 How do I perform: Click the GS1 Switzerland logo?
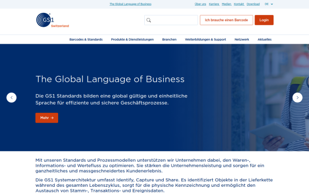(53, 20)
